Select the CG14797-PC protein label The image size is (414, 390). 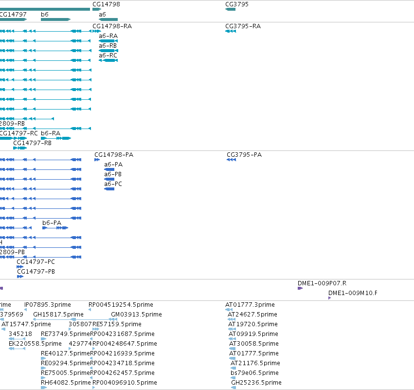(x=36, y=262)
